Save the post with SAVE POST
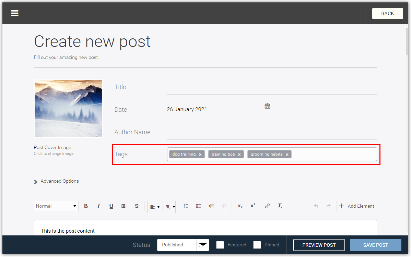The height and width of the screenshot is (257, 411). click(x=375, y=245)
